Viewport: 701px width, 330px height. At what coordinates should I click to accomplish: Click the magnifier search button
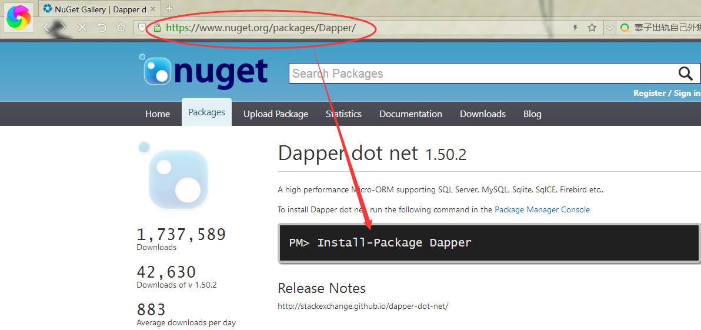point(685,74)
